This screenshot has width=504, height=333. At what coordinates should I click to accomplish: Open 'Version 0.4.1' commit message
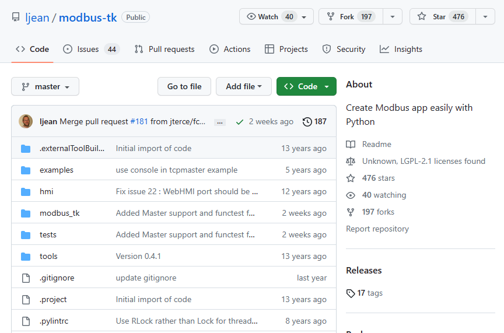click(138, 256)
